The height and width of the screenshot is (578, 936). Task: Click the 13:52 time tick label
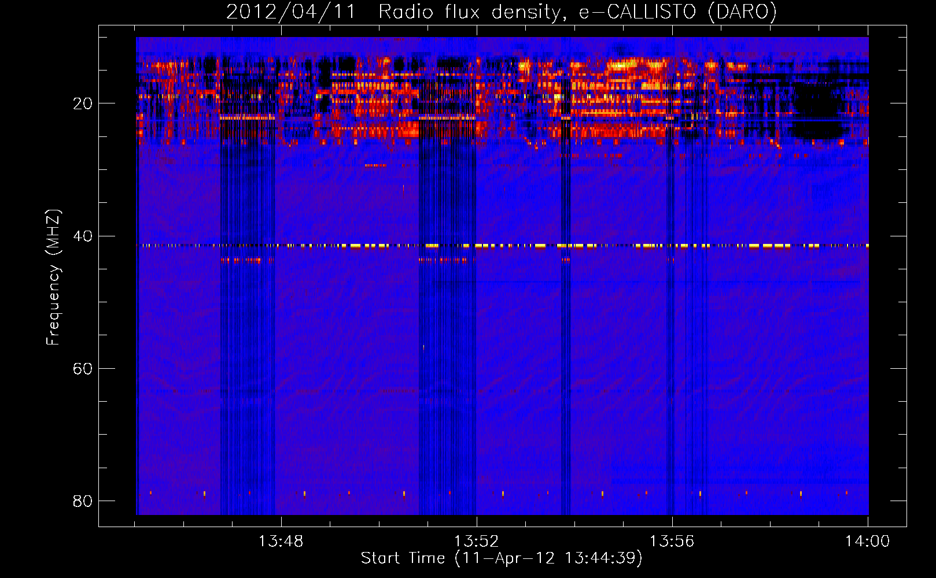coord(476,542)
